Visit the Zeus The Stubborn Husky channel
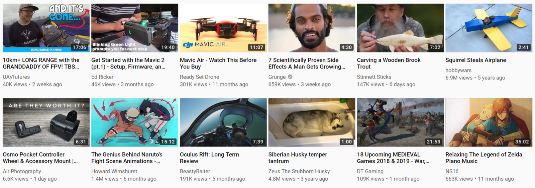Image resolution: width=535 pixels, height=188 pixels. (299, 171)
